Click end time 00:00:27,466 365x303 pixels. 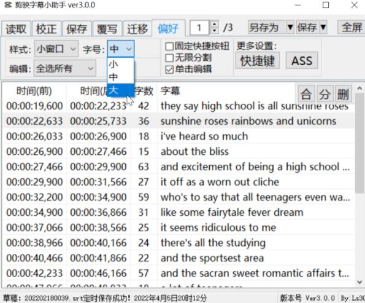tap(98, 152)
